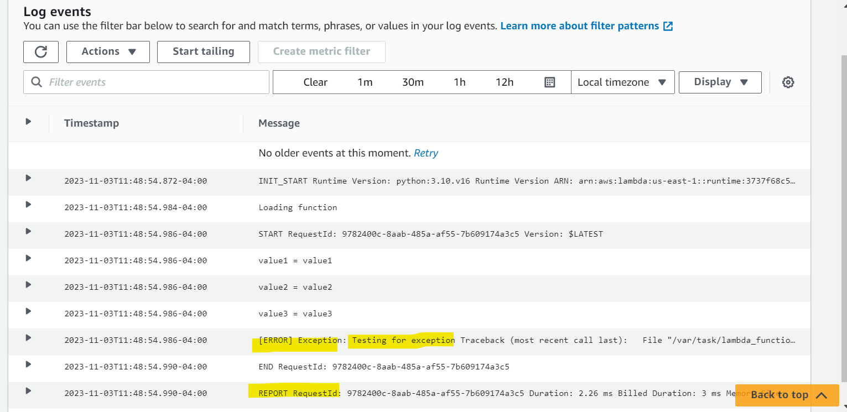Click Retry to load older events
The height and width of the screenshot is (412, 847).
(426, 153)
